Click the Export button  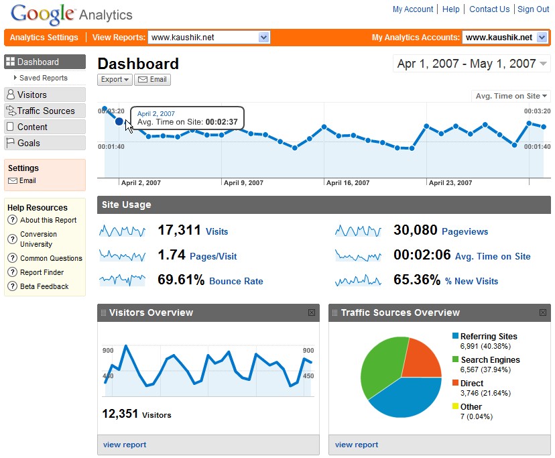point(115,80)
